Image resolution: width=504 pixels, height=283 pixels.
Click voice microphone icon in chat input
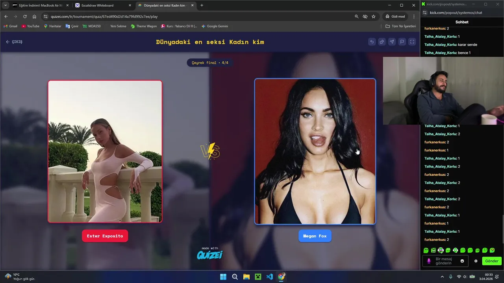pyautogui.click(x=429, y=261)
